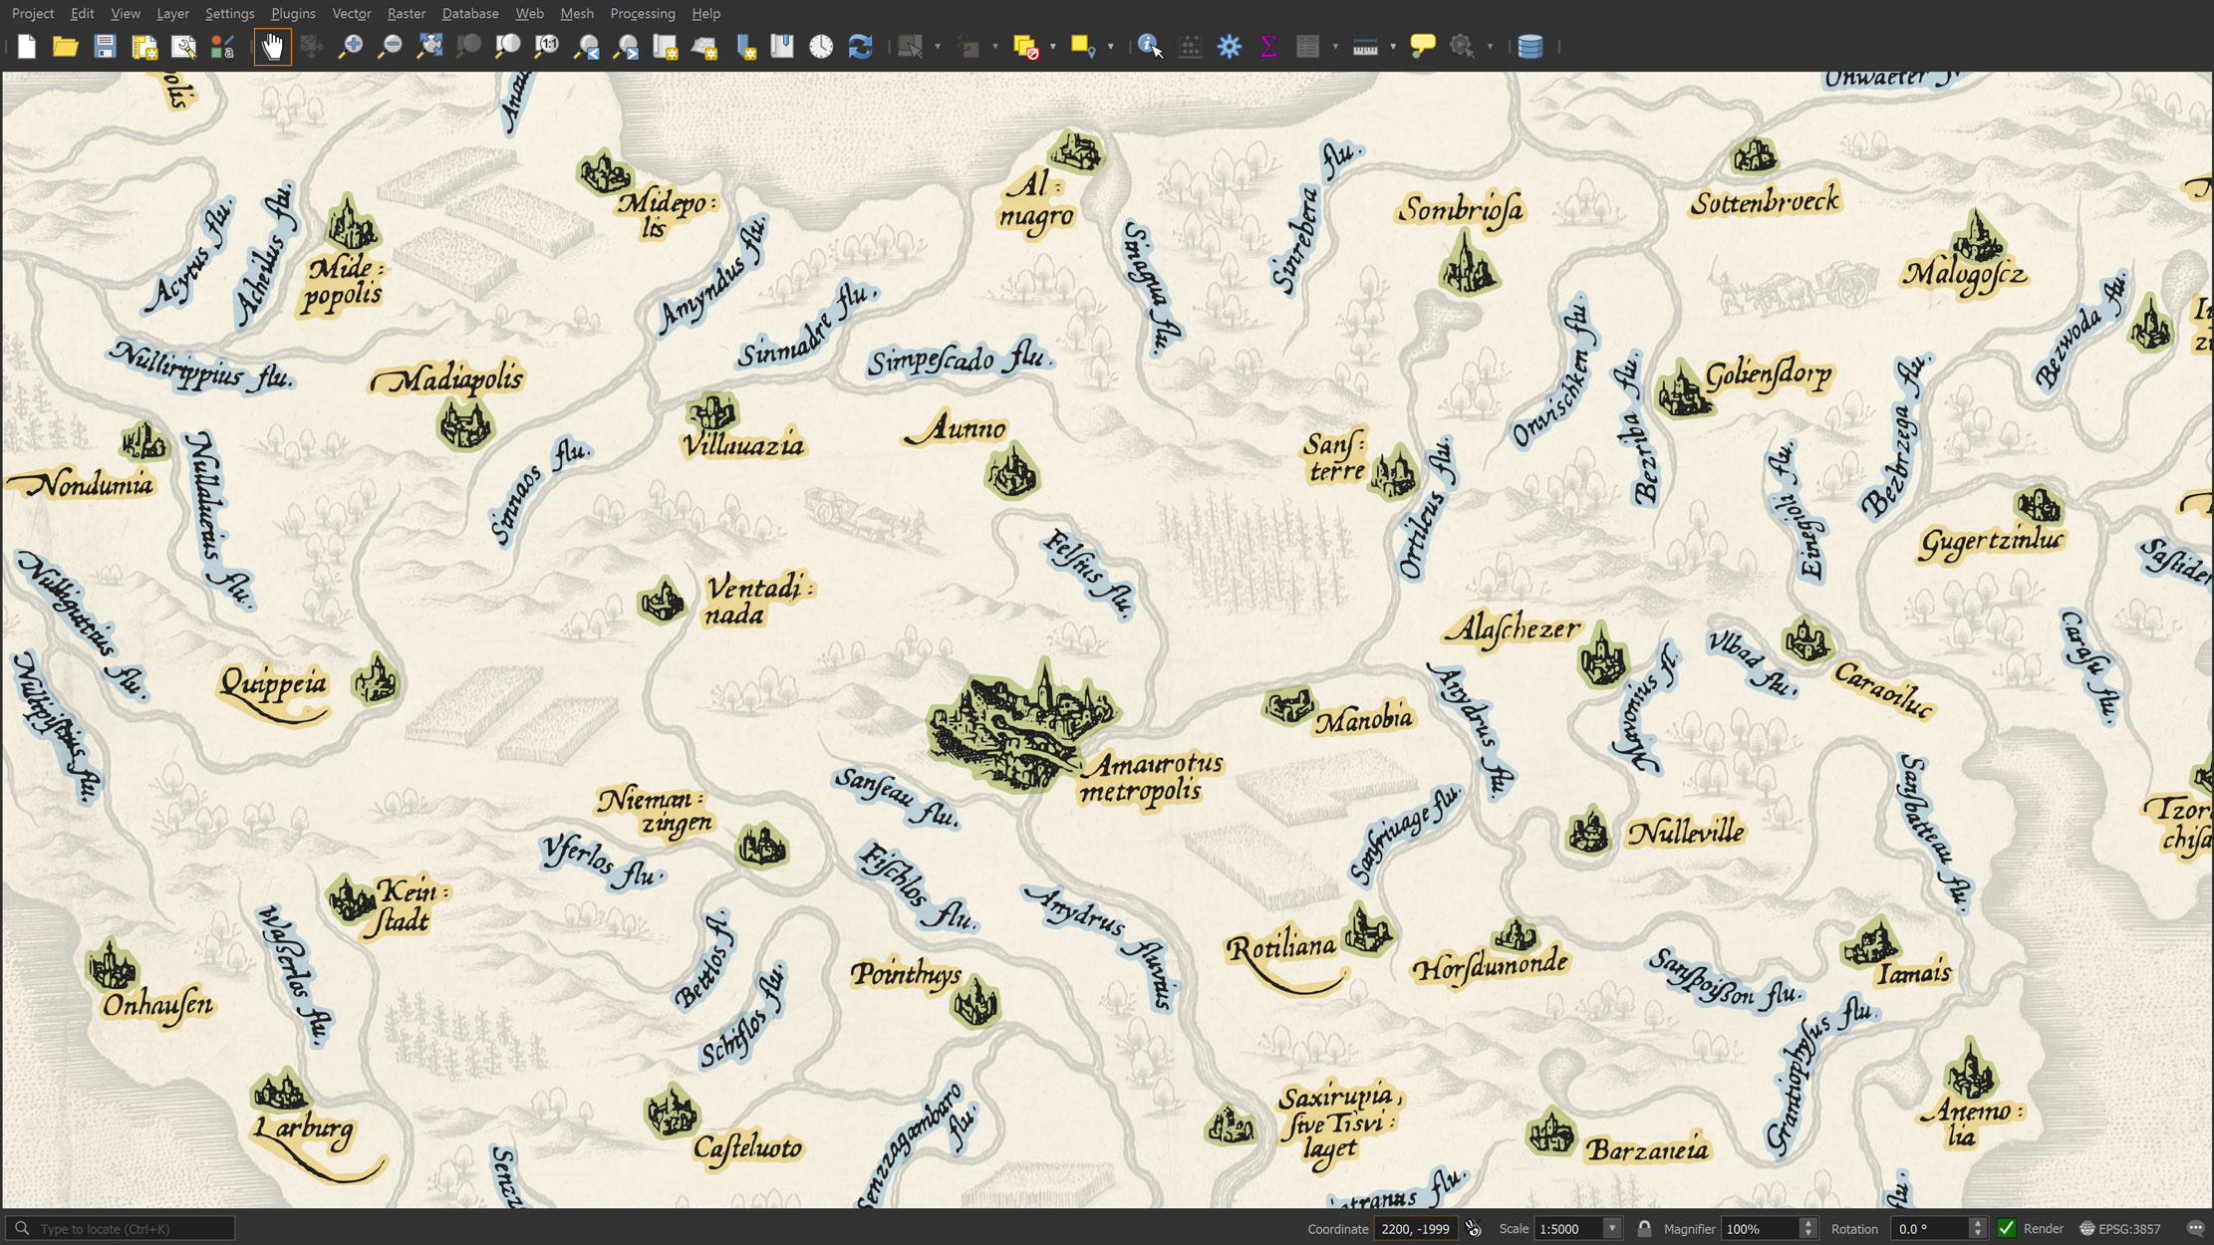Open the New Print Layout icon

[144, 47]
